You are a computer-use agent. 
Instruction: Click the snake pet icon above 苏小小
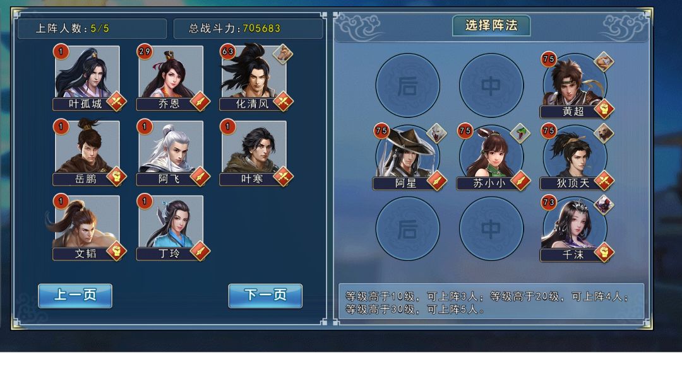tap(520, 133)
